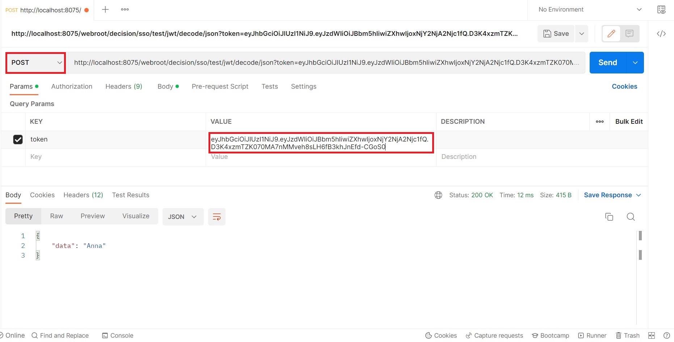Viewport: 674px width, 342px height.
Task: Add a new parameter Value
Action: point(321,157)
